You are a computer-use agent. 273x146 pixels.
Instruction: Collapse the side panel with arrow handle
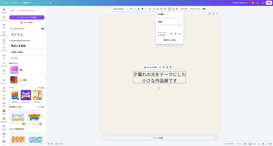pos(46,76)
